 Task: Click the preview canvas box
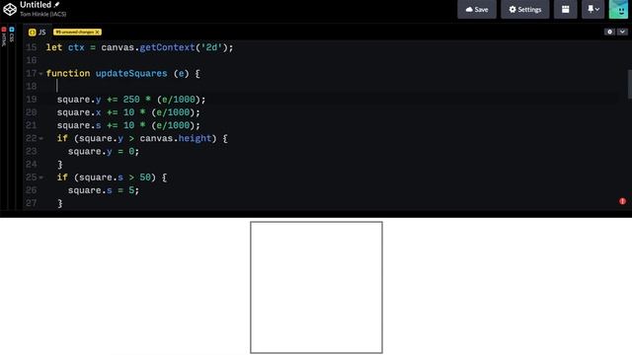point(316,287)
